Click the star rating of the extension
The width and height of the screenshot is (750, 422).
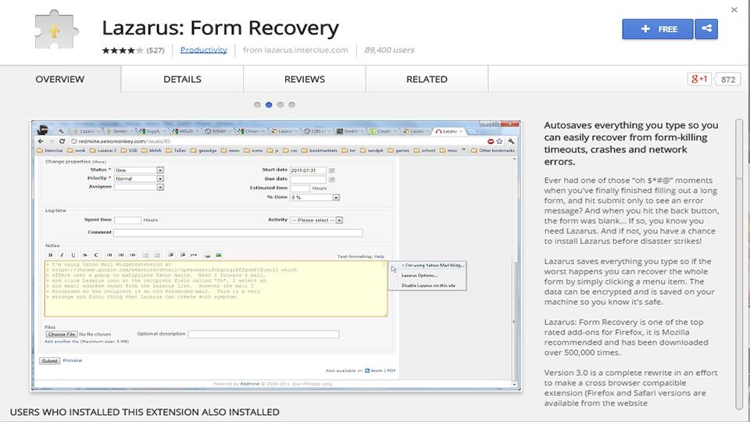click(x=122, y=50)
